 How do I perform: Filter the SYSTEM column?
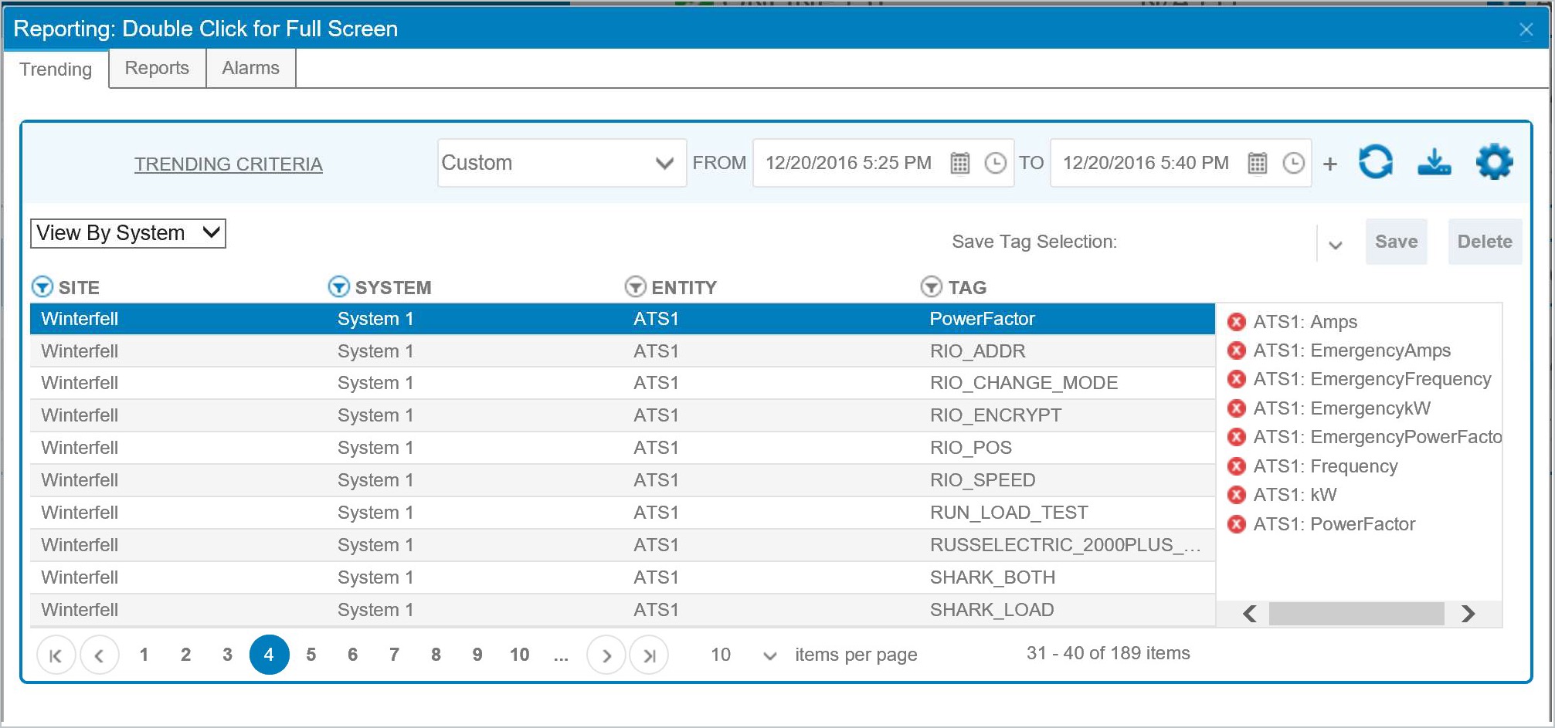coord(338,287)
